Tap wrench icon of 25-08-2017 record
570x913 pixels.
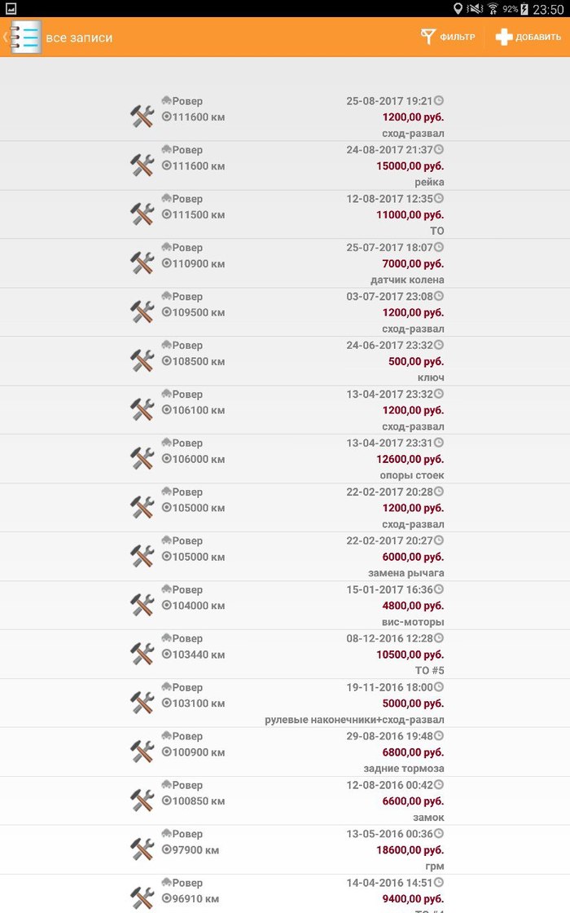[x=142, y=117]
